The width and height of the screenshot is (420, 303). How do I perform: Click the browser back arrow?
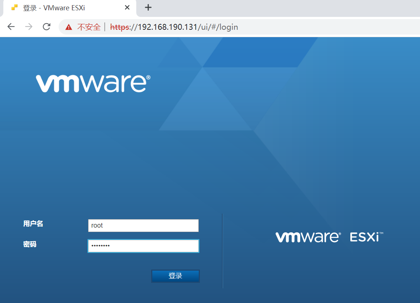11,27
